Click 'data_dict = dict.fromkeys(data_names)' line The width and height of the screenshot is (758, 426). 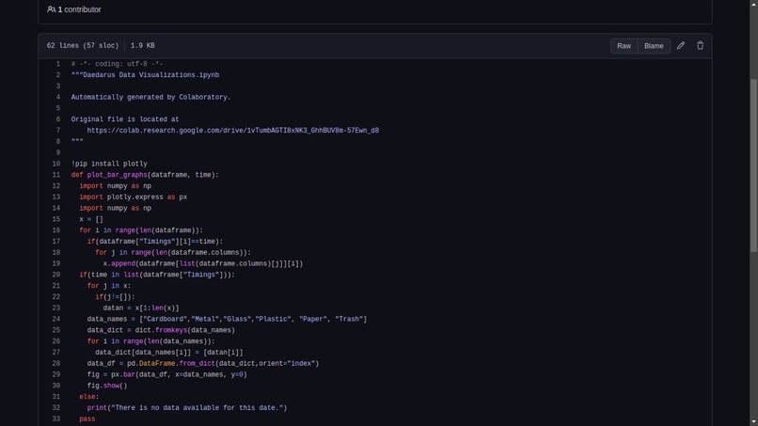(161, 330)
